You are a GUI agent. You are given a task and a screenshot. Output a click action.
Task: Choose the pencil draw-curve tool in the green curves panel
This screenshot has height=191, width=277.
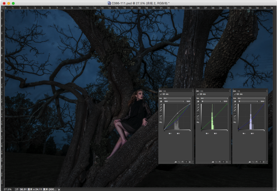click(198, 116)
